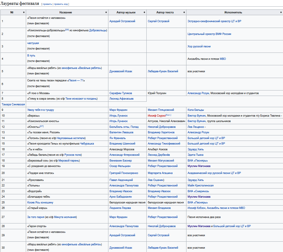Open 'Бюльбюль оглы, Полад' link
The width and height of the screenshot is (283, 252).
tap(124, 127)
